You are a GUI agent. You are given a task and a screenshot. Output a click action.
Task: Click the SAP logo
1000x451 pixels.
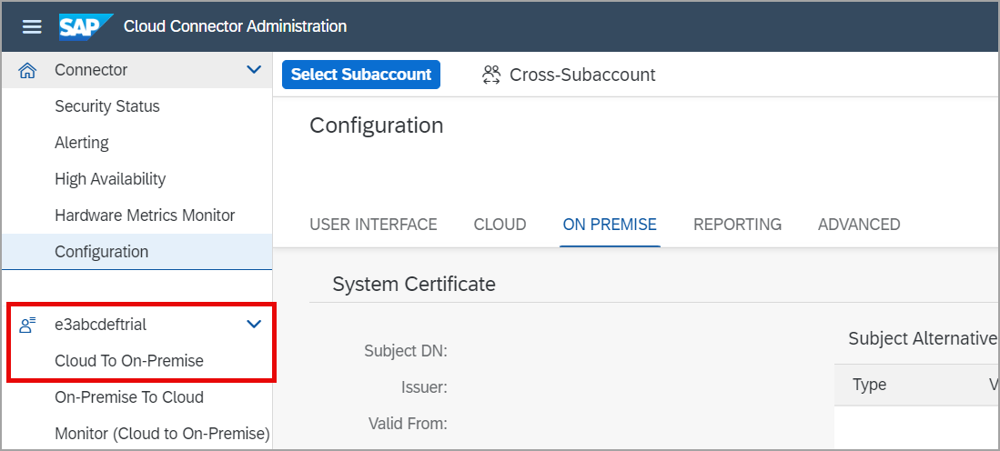tap(86, 26)
